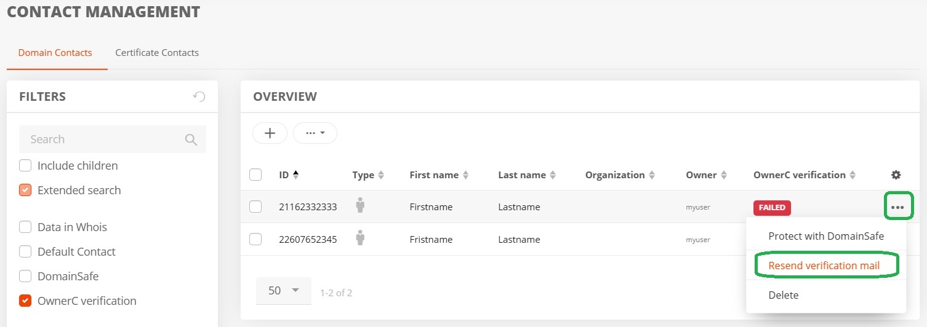Click the Fristname cell
The height and width of the screenshot is (327, 927).
point(431,240)
